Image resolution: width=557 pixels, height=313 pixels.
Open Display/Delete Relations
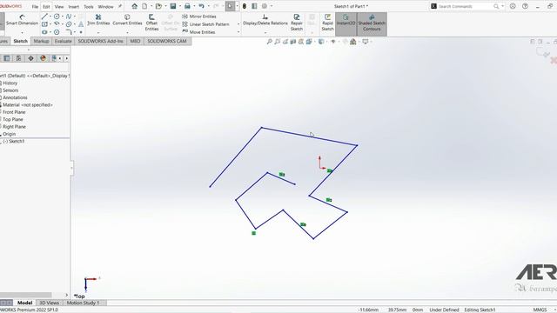pos(265,20)
